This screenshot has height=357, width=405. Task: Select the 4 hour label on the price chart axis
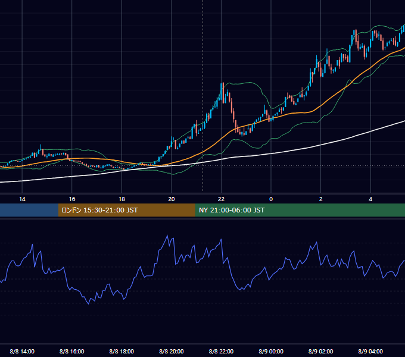click(x=370, y=199)
